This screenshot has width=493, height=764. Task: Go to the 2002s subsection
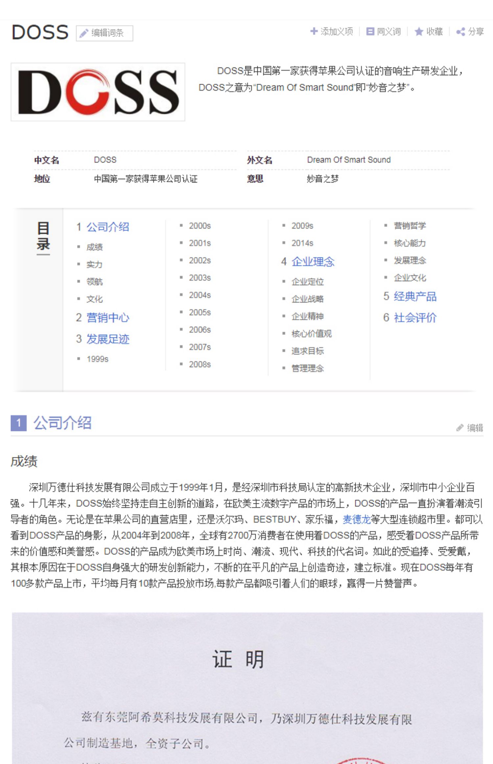(200, 260)
